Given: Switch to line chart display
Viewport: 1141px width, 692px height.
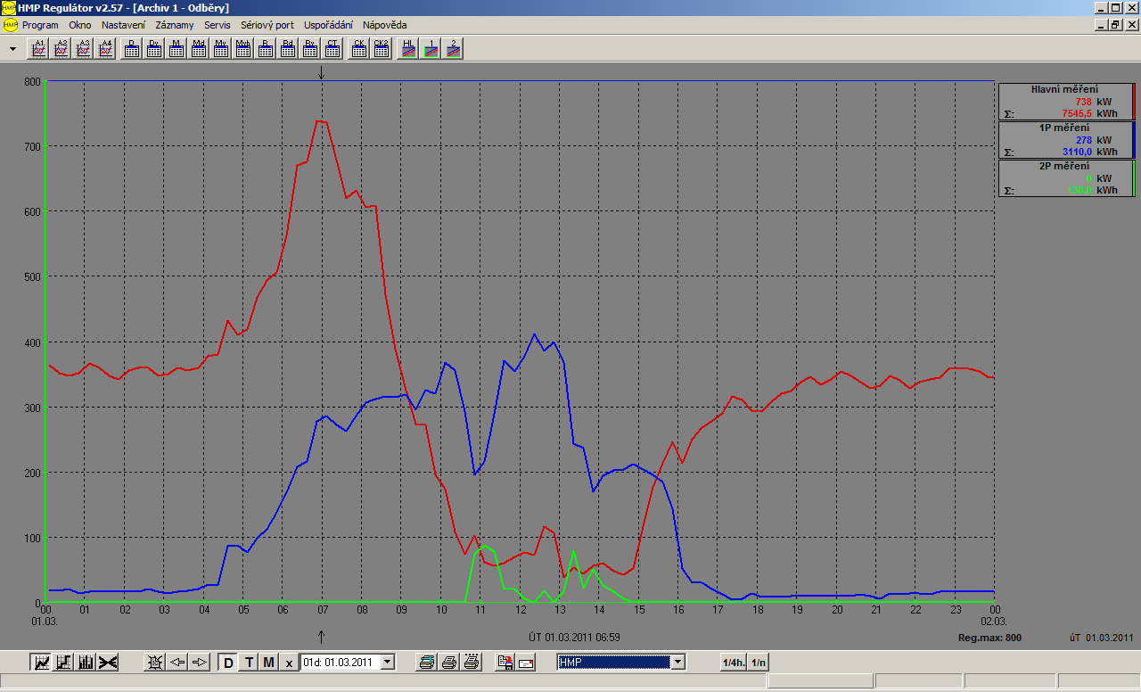Looking at the screenshot, I should (41, 662).
